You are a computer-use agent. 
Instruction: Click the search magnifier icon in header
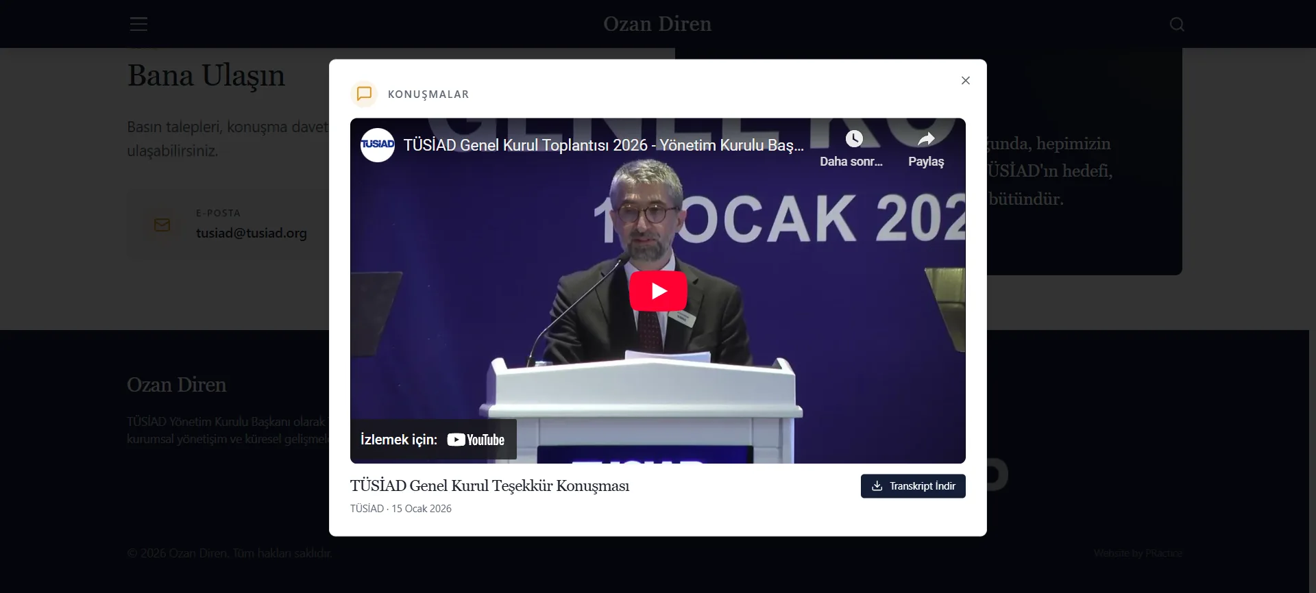point(1177,24)
